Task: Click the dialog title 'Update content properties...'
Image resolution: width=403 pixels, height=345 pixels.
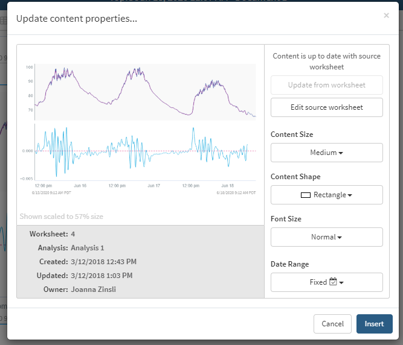Action: (77, 19)
